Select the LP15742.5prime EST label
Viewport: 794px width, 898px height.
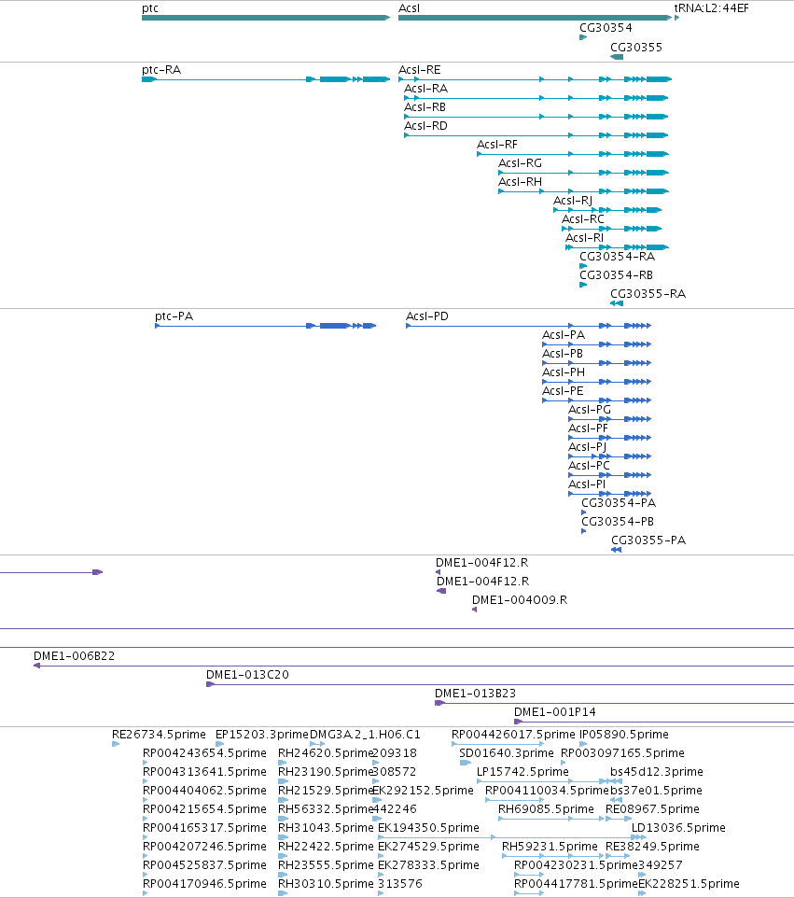(523, 771)
